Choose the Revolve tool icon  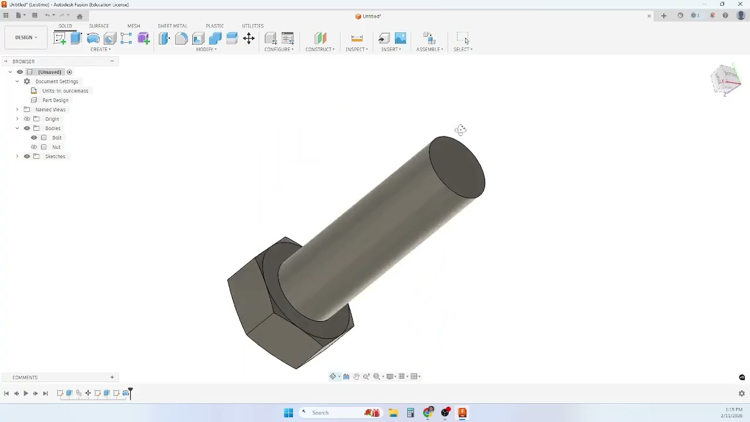(x=93, y=39)
